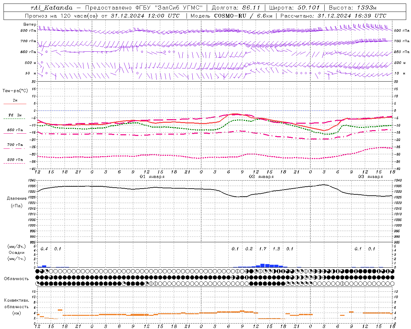Click 'Рассчитано: 31.12.2024 16:39 UTC' timestamp
Image resolution: width=411 pixels, height=329 pixels.
tap(333, 16)
